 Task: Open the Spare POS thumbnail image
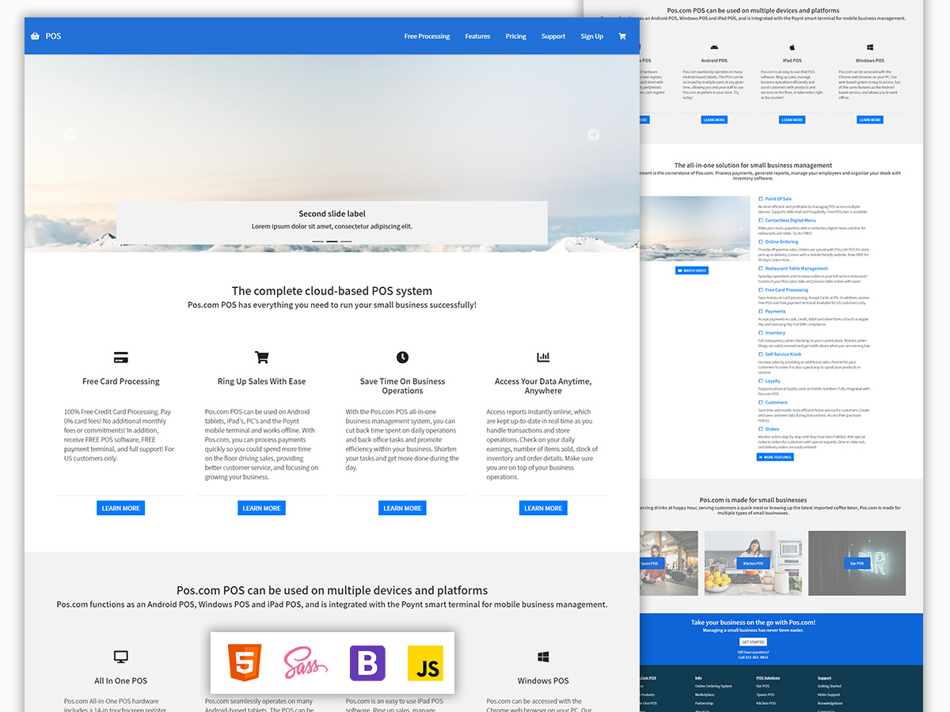coord(669,562)
